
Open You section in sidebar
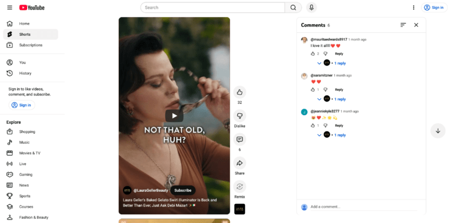(31, 62)
